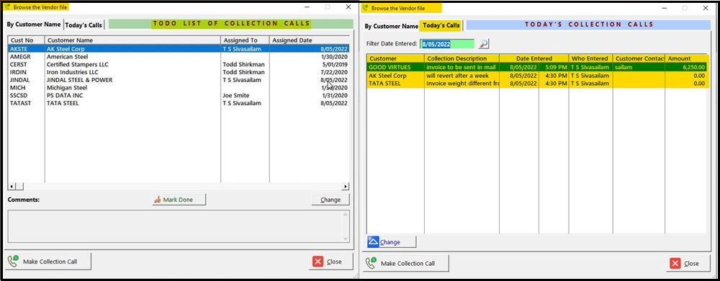Select the Michigan Steel row
720x281 pixels.
click(179, 88)
